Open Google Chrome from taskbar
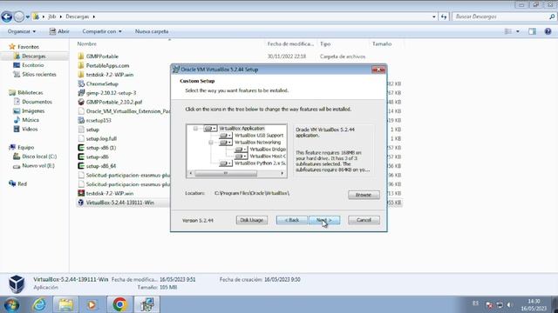The height and width of the screenshot is (313, 558). point(119,304)
